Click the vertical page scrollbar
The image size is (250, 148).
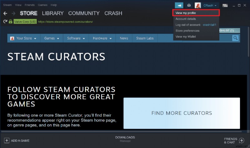click(248, 41)
